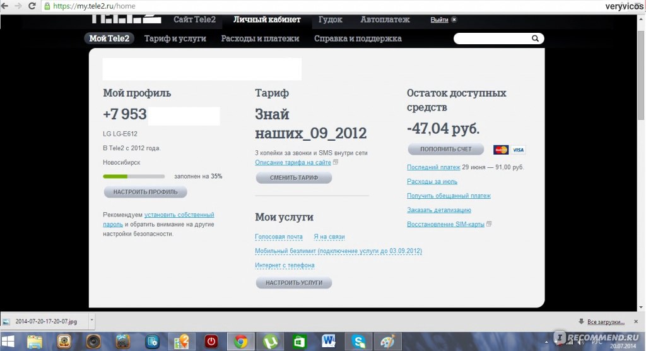Open the Восстановление SIM-карты link
Image resolution: width=646 pixels, height=351 pixels.
(x=445, y=224)
